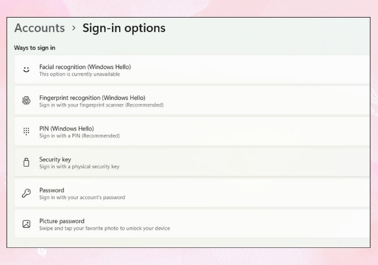Image resolution: width=378 pixels, height=265 pixels.
Task: Open the Security key sign-in option
Action: [192, 162]
